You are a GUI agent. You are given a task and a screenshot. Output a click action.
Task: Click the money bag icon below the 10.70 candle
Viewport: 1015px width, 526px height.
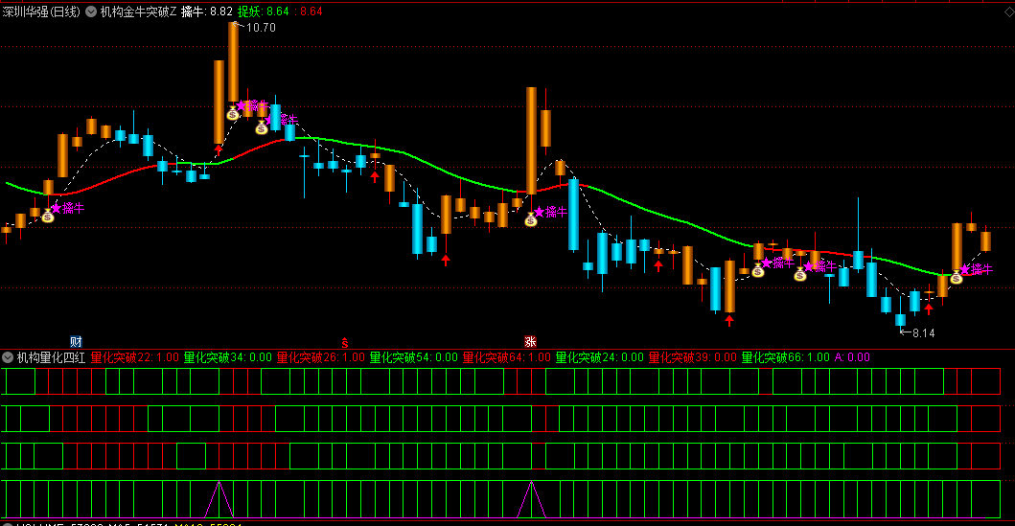click(233, 114)
